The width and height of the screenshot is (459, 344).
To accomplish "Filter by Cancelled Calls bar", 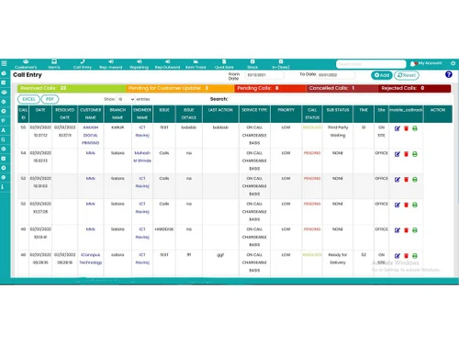I will pos(342,88).
